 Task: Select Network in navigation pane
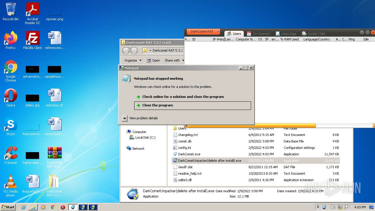[x=136, y=149]
